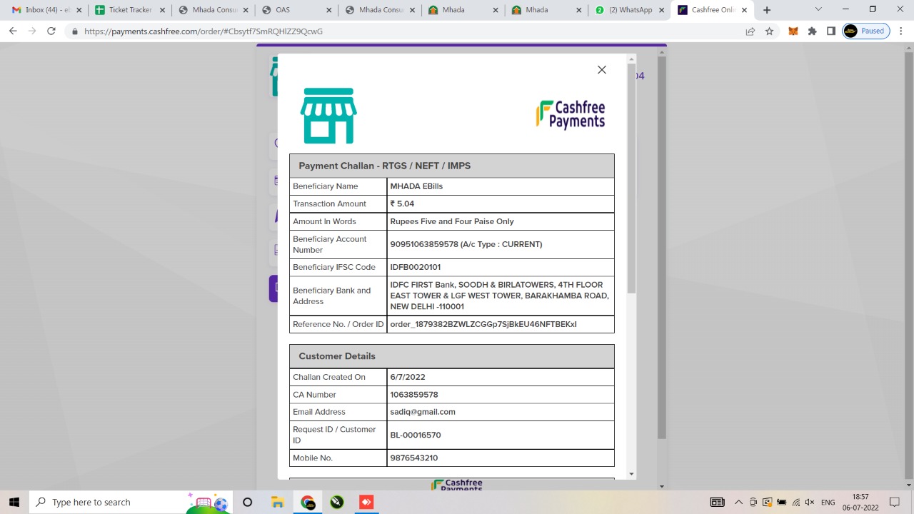
Task: Open the red AnyDesk taskbar app
Action: pos(366,502)
